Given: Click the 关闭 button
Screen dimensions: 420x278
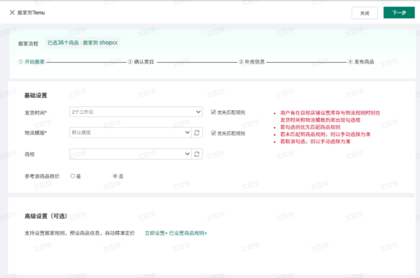Looking at the screenshot, I should tap(364, 13).
